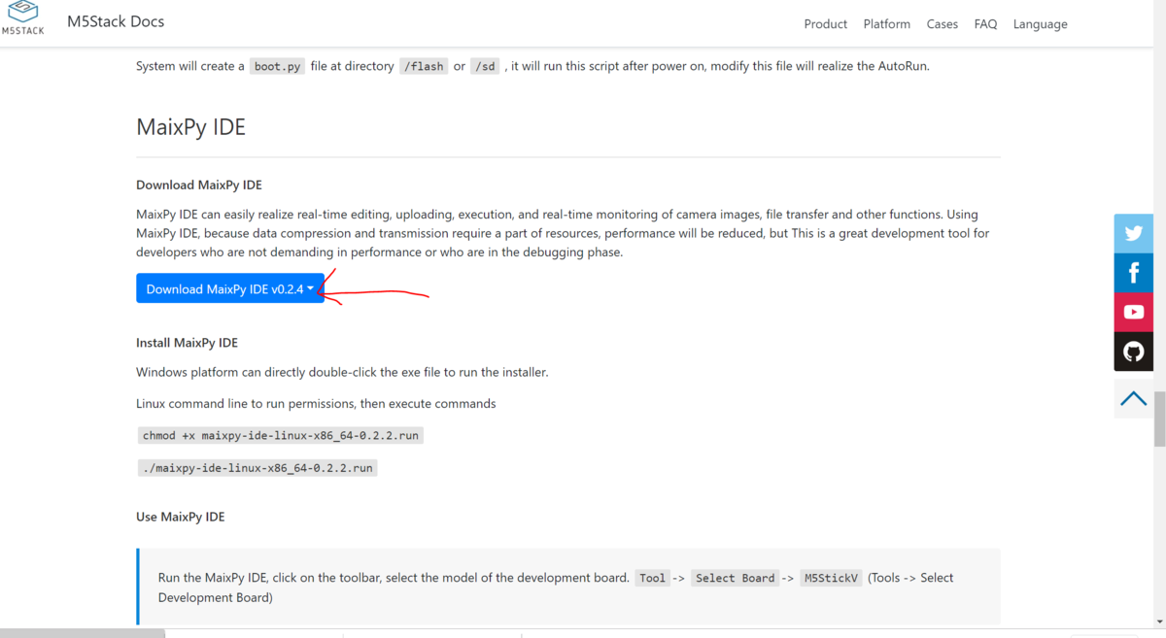The image size is (1166, 638).
Task: Open the FAQ menu item
Action: (x=985, y=24)
